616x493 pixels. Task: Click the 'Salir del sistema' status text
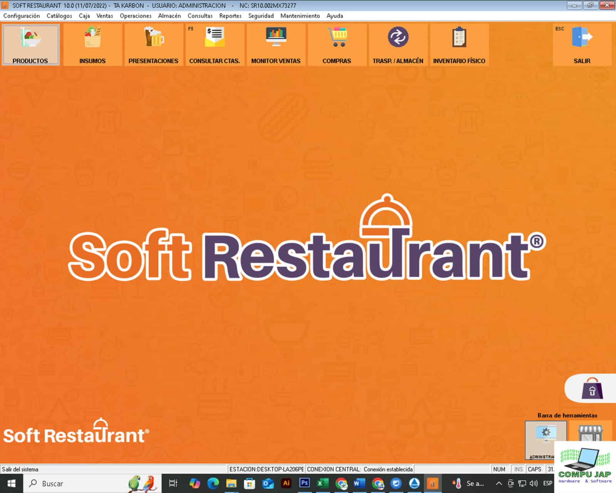click(x=20, y=469)
